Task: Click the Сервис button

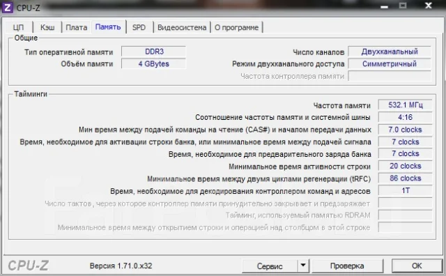Action: (270, 266)
